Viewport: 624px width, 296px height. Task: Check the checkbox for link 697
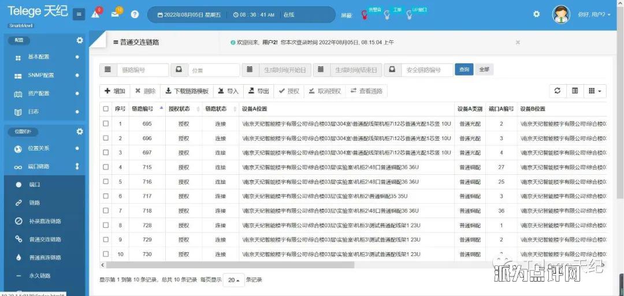(x=106, y=152)
